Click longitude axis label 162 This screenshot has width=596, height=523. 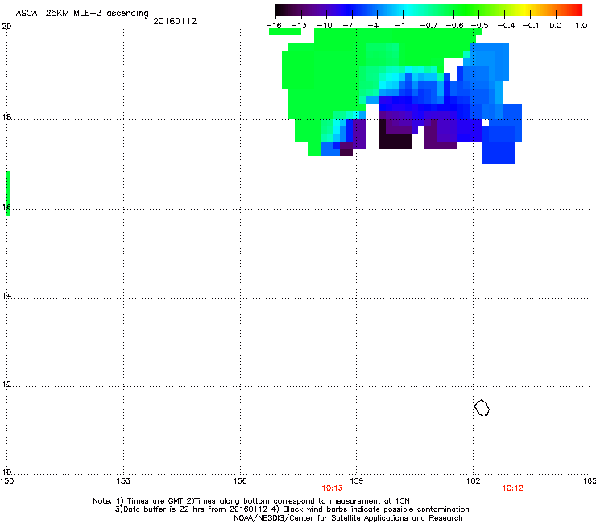point(474,481)
